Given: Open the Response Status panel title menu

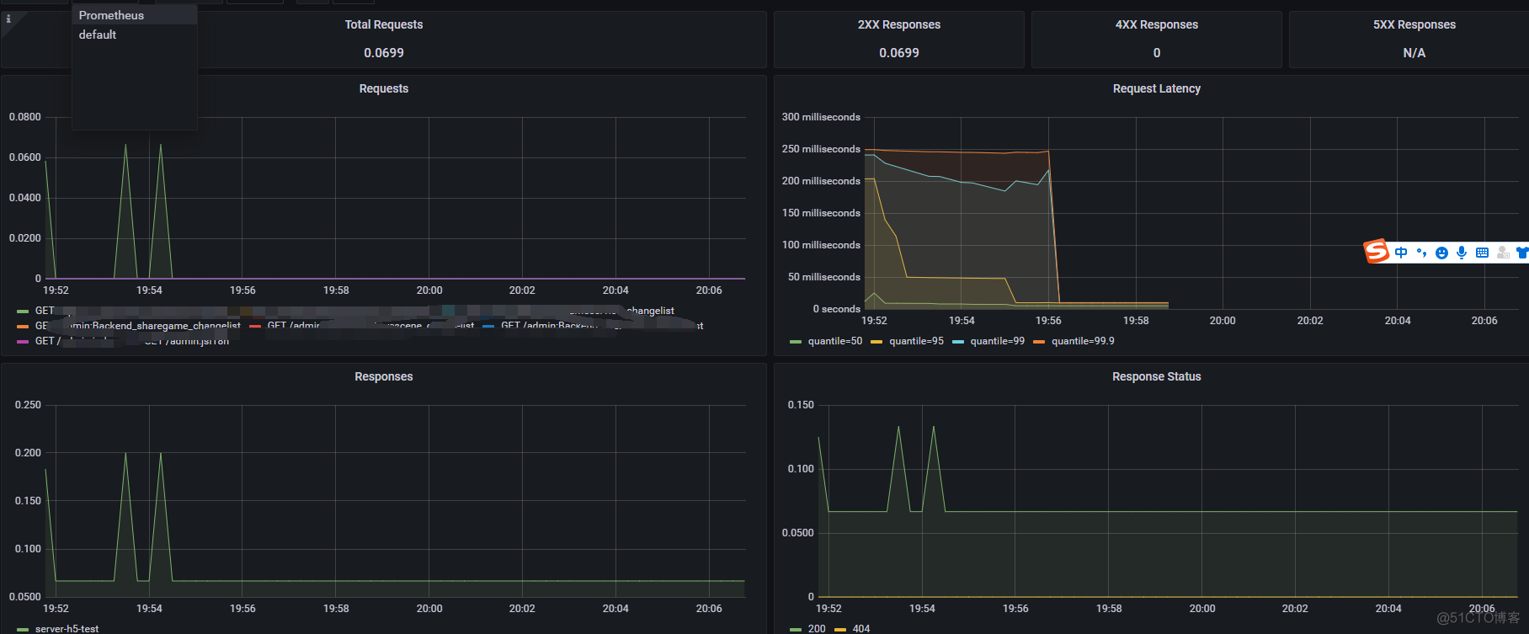Looking at the screenshot, I should click(x=1157, y=376).
